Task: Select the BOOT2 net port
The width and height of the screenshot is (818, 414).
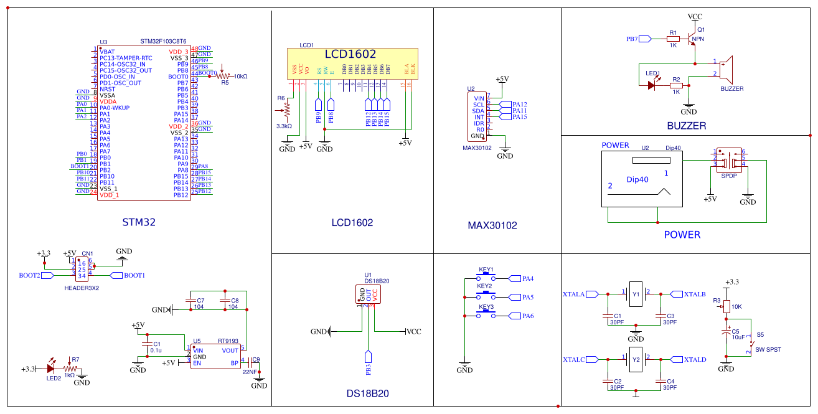Action: [x=48, y=275]
